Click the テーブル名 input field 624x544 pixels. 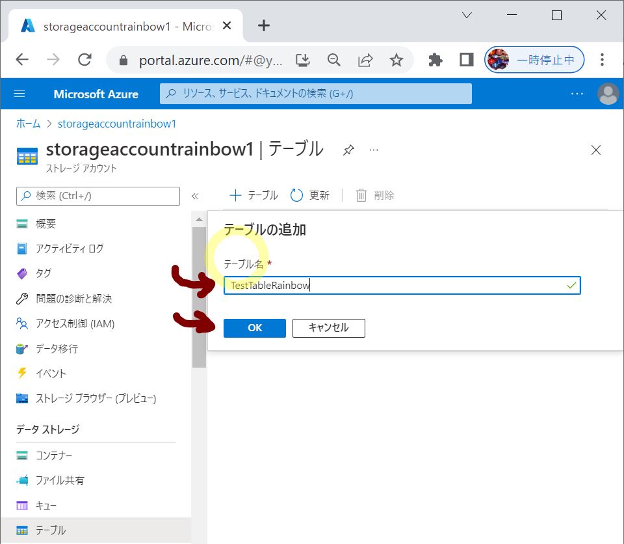tap(402, 286)
